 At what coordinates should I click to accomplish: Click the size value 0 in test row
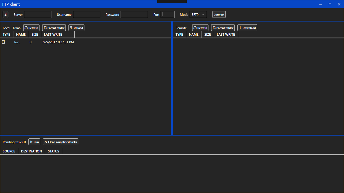coord(31,42)
